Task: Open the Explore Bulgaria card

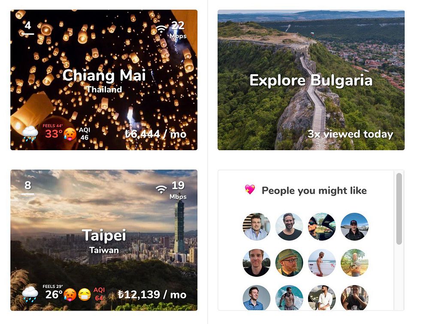Action: click(x=311, y=80)
